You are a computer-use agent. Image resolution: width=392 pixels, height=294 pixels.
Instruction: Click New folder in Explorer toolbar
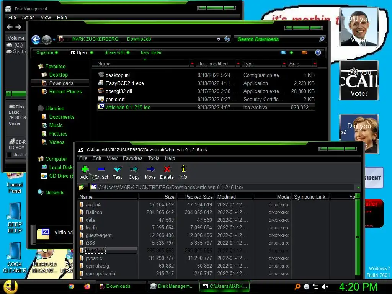(x=151, y=52)
